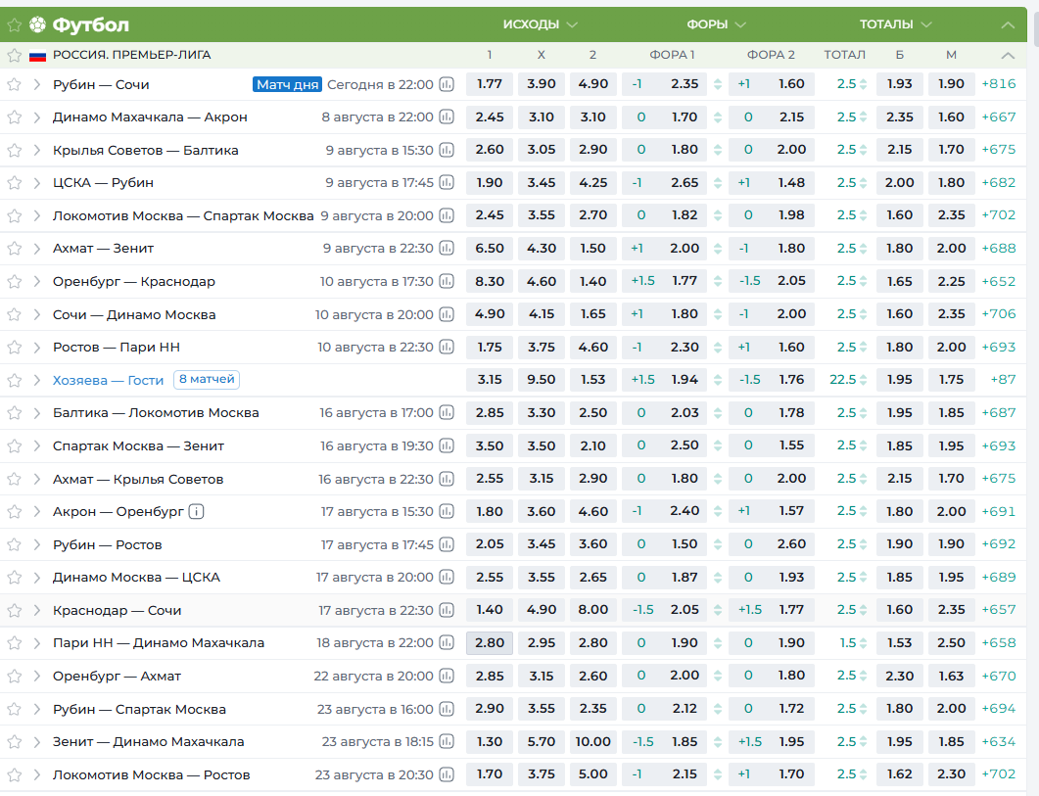Open statistics icon for Динамо Москва — ЦСКА
Screen dimensions: 1039x796
447,578
